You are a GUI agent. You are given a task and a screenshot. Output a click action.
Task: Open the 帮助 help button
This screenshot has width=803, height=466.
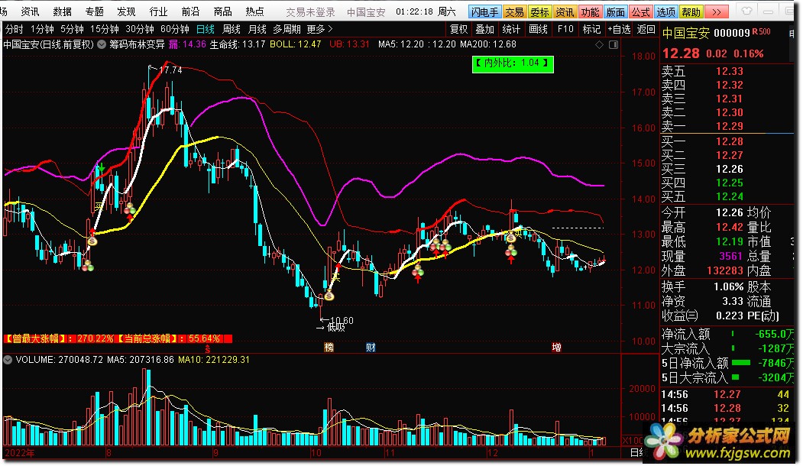(x=691, y=11)
